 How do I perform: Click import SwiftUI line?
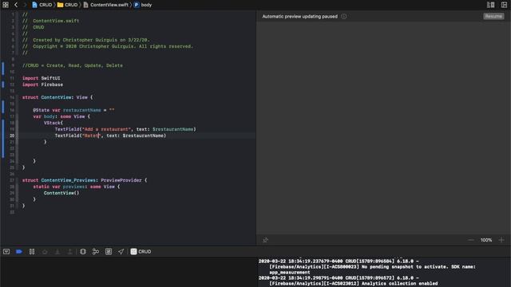tap(41, 78)
